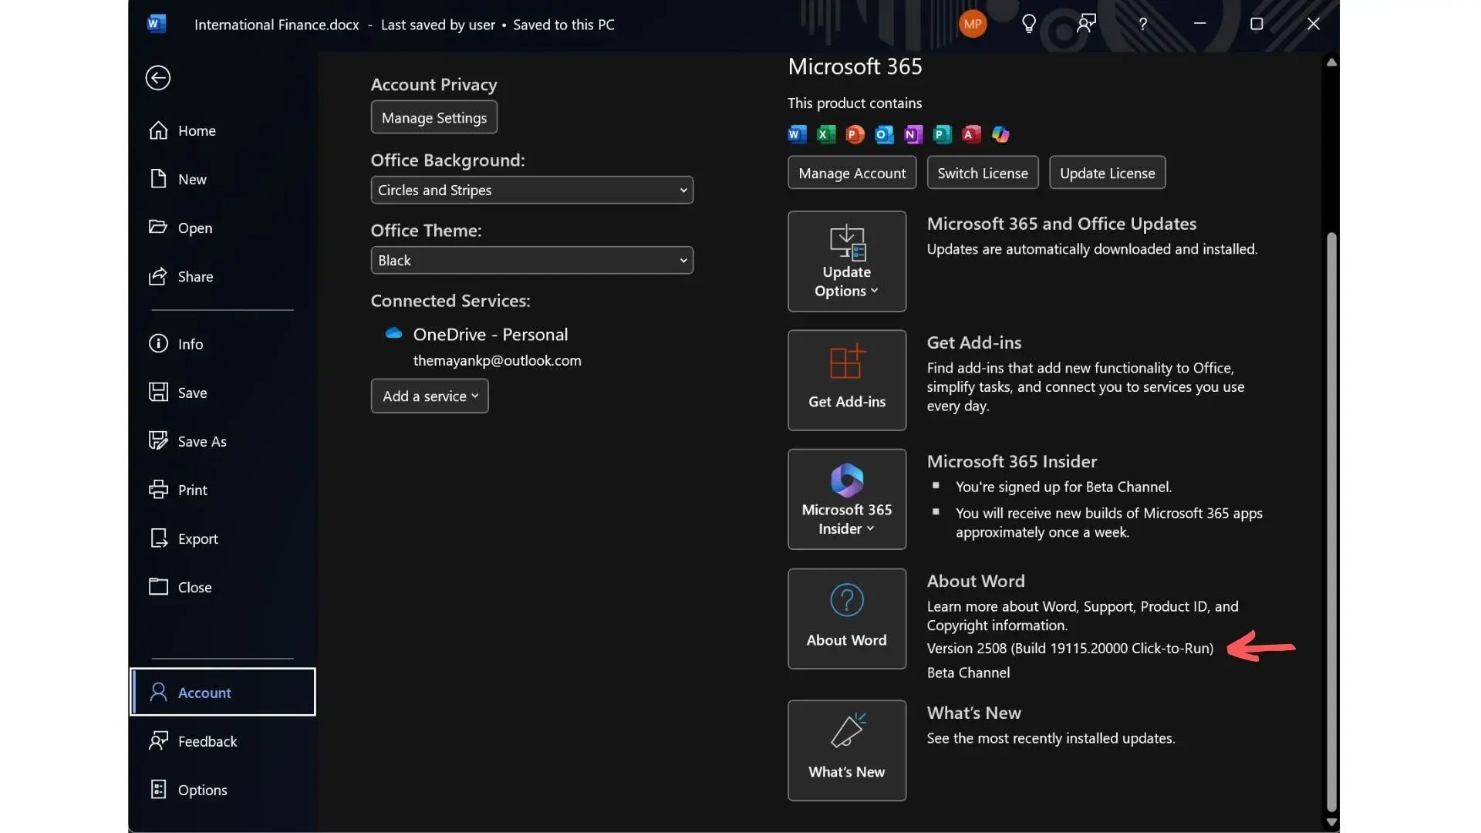
Task: Open the Update Options dropdown
Action: pyautogui.click(x=847, y=261)
